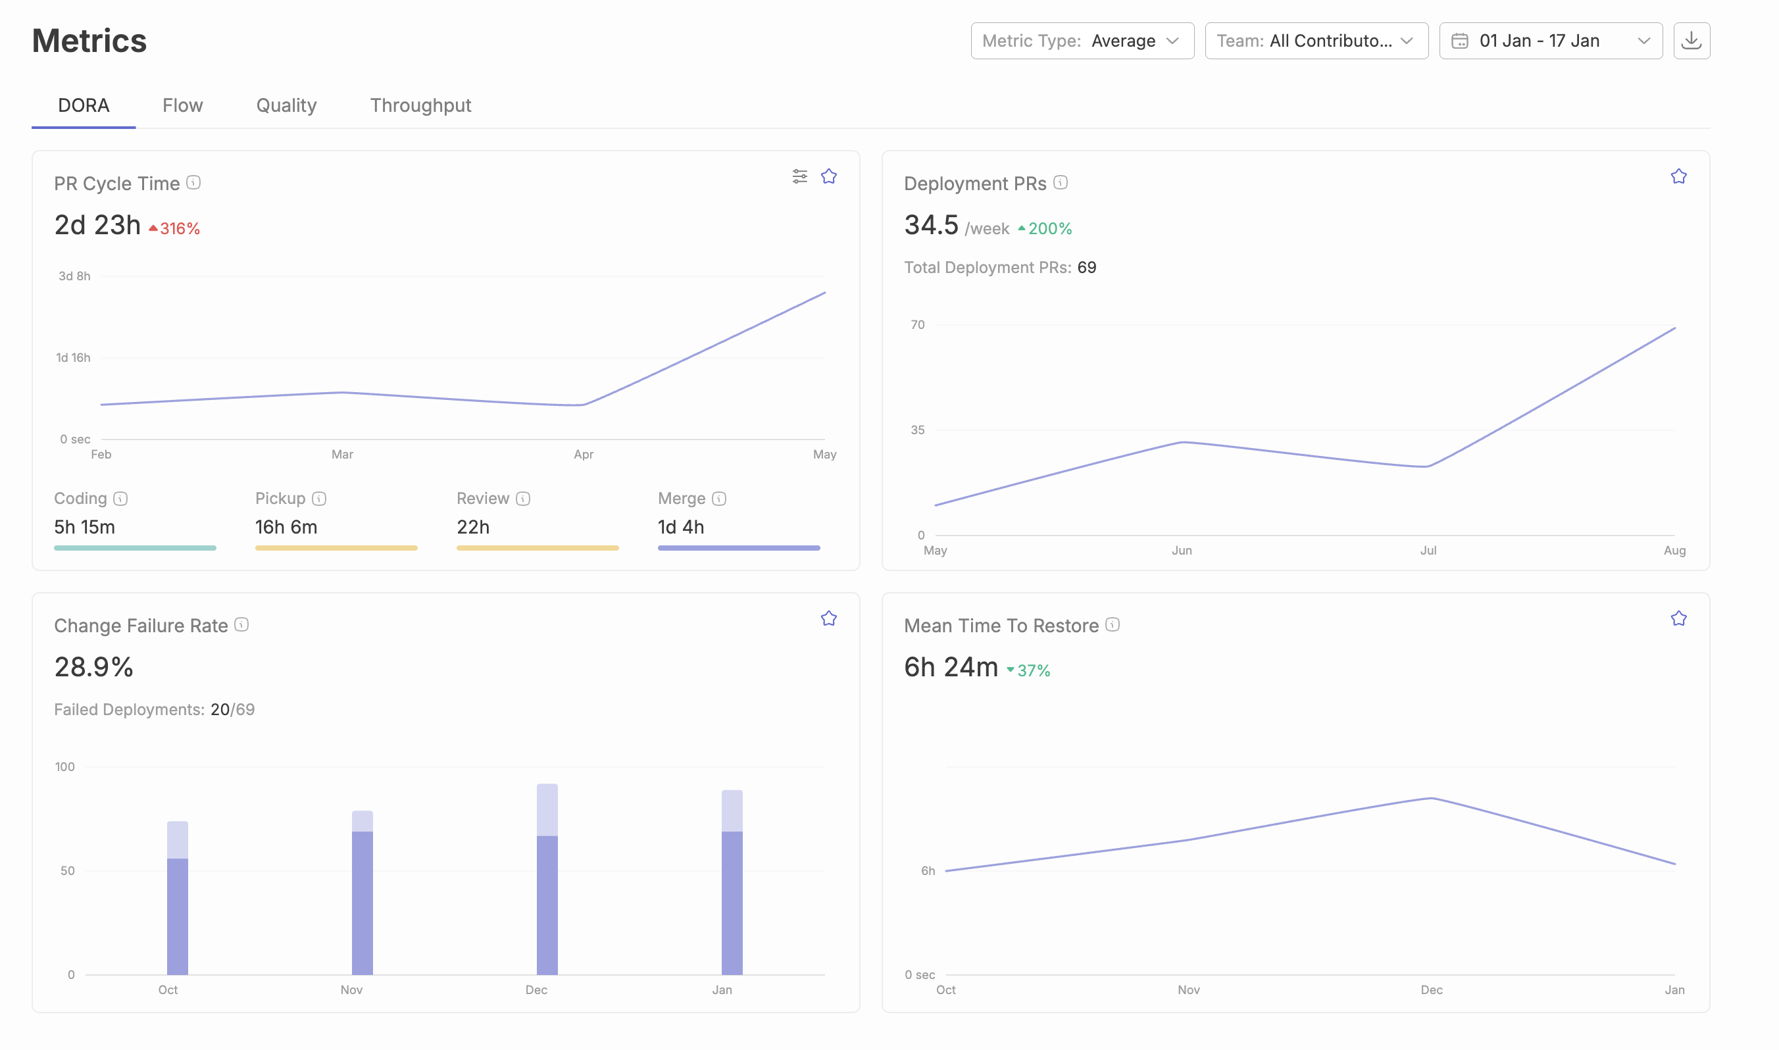Open the Quality tab
This screenshot has height=1050, width=1779.
(286, 105)
